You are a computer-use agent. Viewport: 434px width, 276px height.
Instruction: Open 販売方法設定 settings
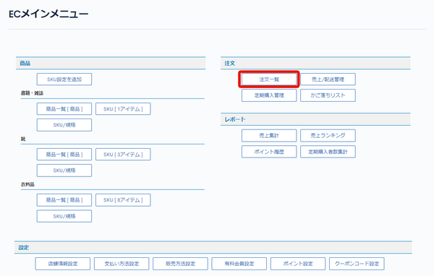(180, 264)
